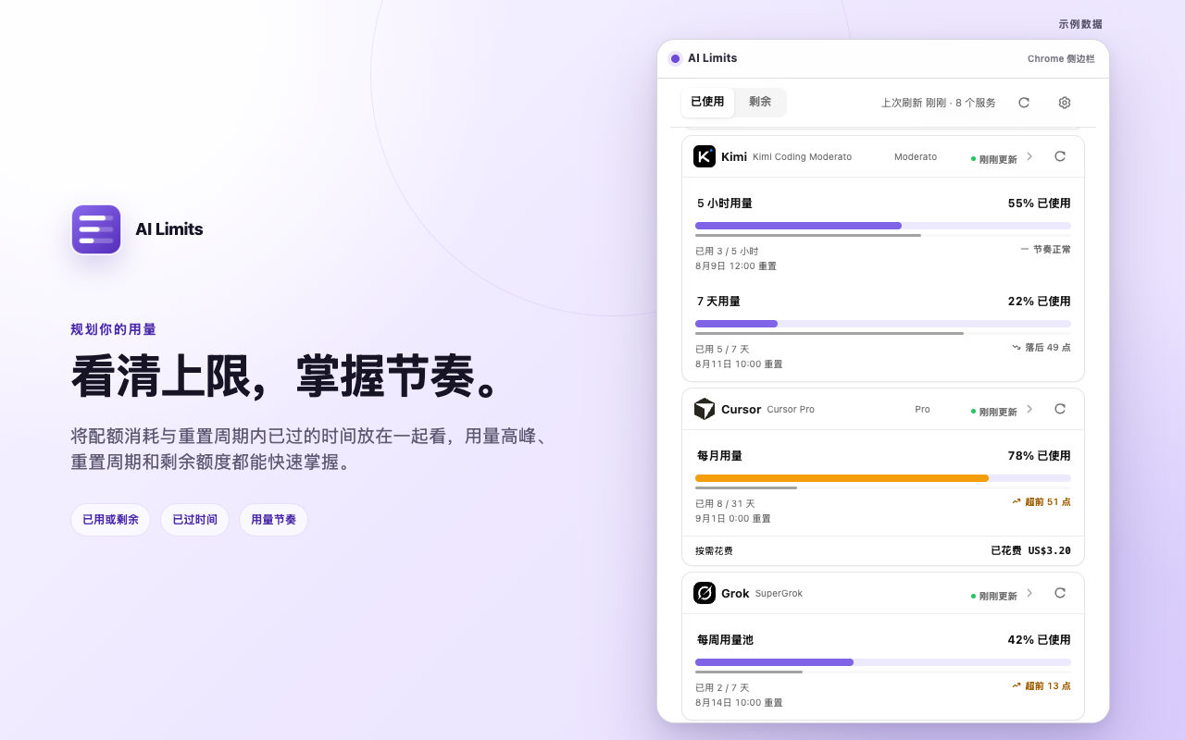Screen dimensions: 1185x740
Task: Click the Kimi 7 天用量 progress bar
Action: (x=883, y=324)
